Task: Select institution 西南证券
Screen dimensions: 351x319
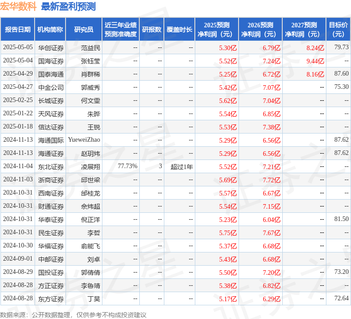Action: click(x=51, y=193)
